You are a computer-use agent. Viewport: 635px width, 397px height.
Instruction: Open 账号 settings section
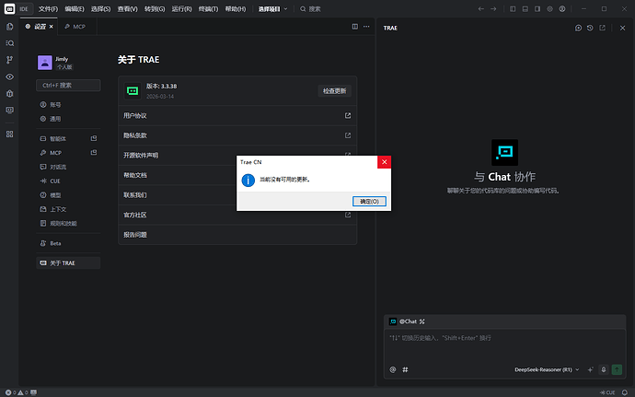tap(68, 105)
